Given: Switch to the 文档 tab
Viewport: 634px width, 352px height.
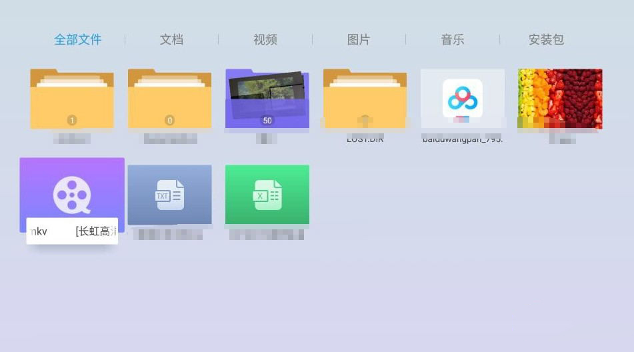Looking at the screenshot, I should point(171,39).
